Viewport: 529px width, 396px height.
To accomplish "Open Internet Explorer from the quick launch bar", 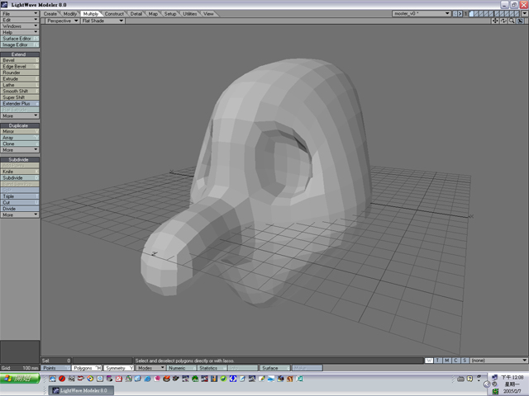I will [x=147, y=379].
